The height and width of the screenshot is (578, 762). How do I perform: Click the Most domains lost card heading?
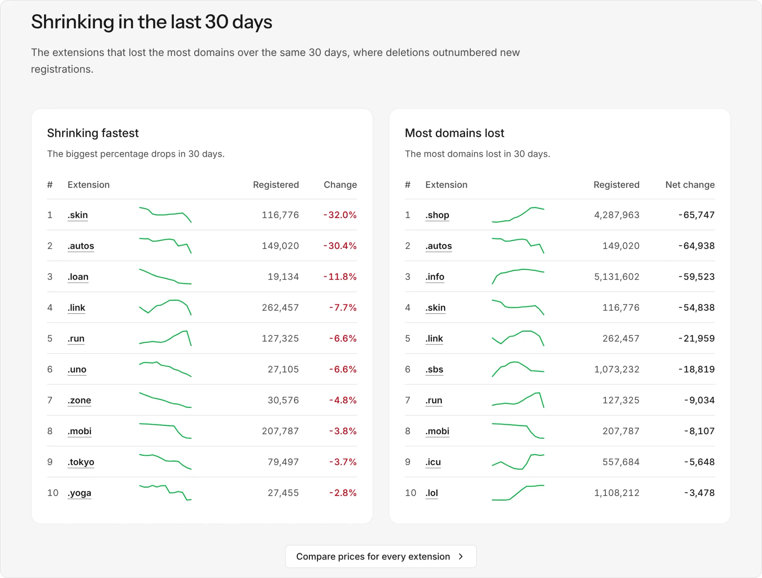[x=455, y=133]
